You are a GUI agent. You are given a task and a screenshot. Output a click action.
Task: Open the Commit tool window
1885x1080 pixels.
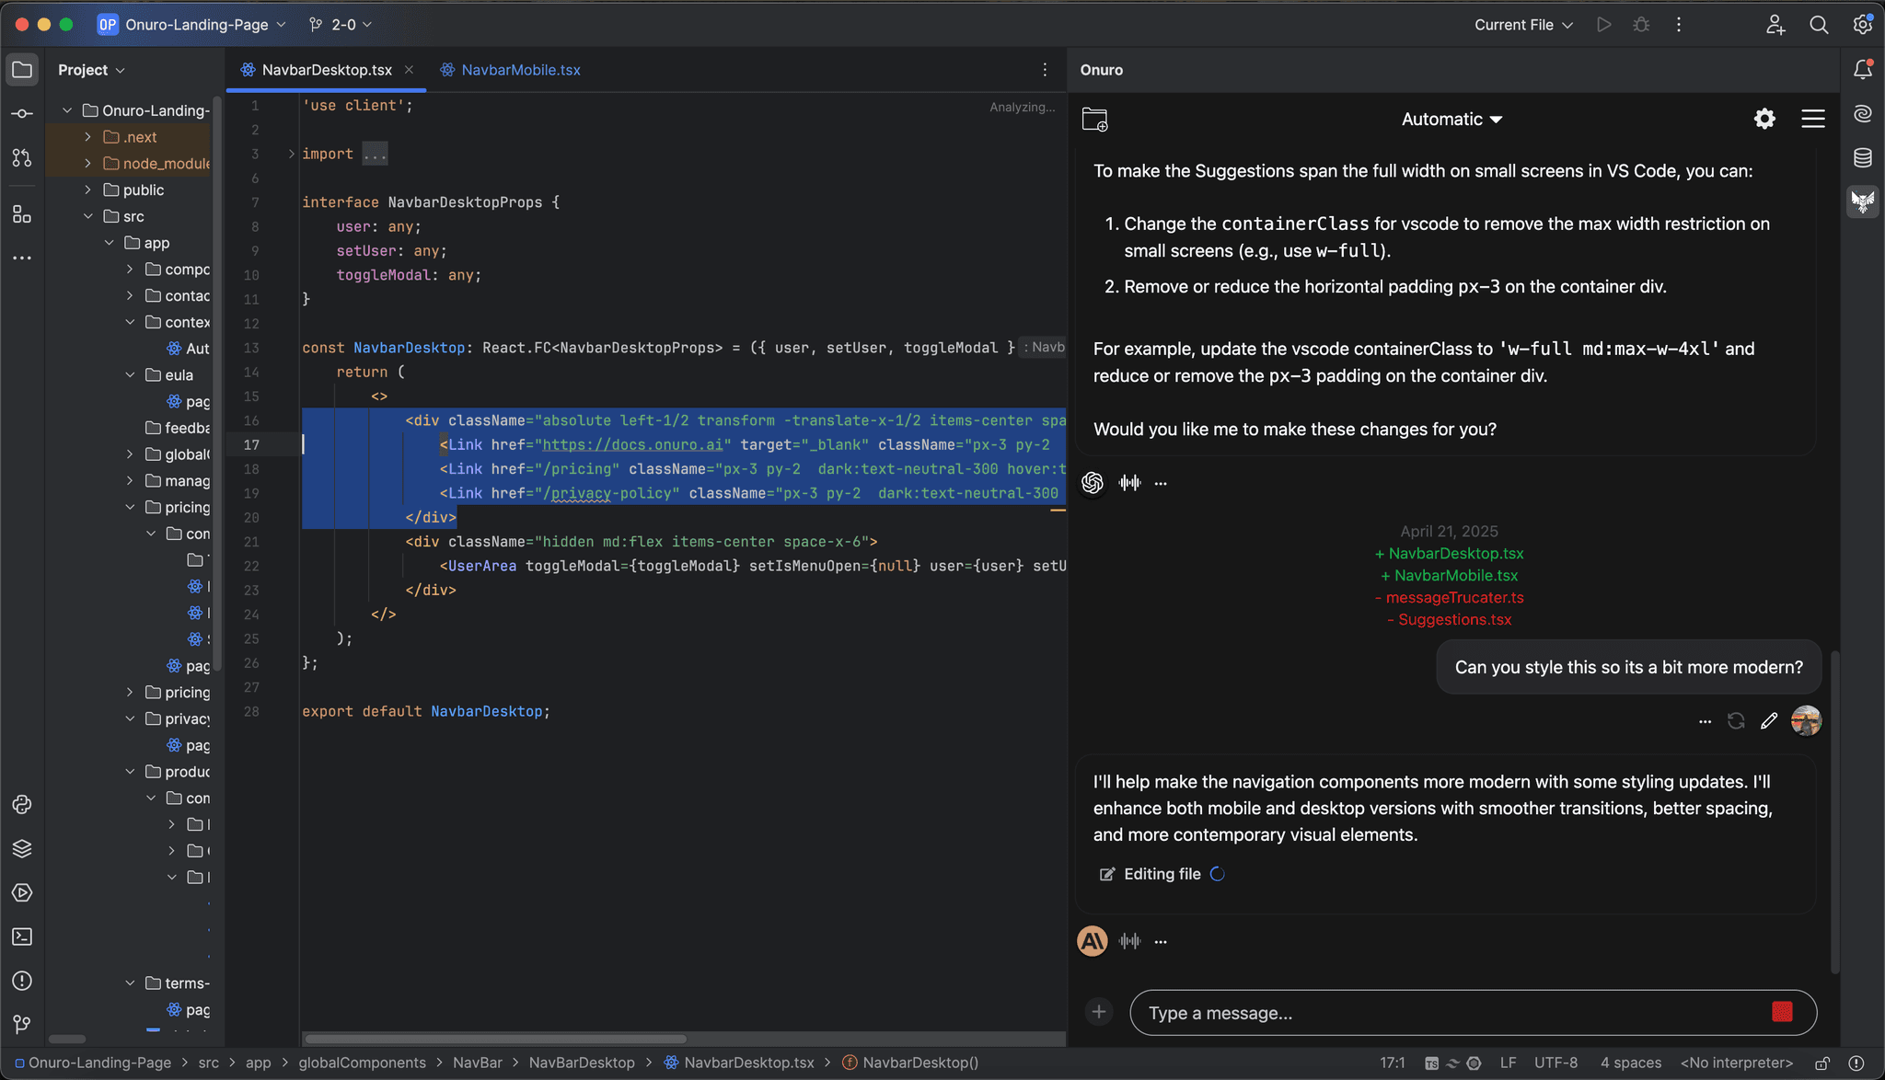click(x=22, y=113)
